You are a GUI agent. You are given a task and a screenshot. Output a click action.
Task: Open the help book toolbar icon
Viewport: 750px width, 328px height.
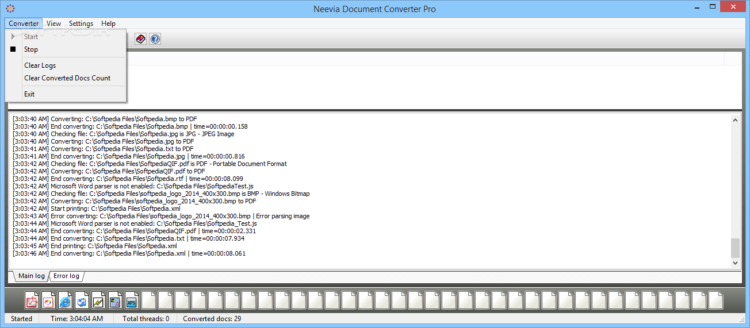tap(140, 38)
